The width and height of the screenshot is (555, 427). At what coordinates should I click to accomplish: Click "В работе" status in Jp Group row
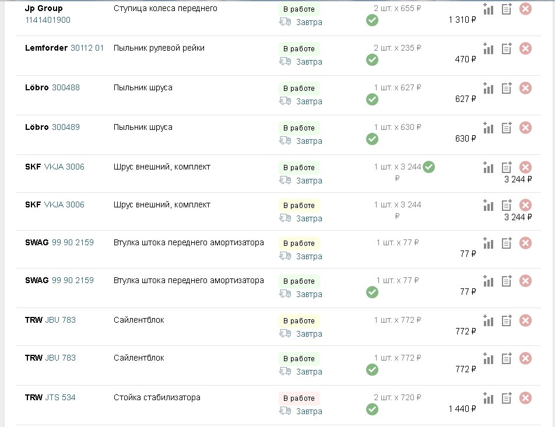coord(299,9)
